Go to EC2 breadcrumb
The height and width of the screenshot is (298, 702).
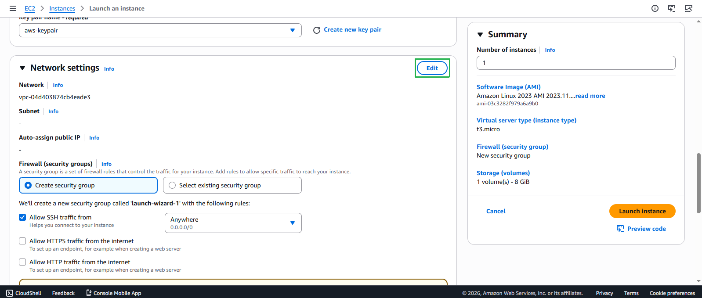[30, 8]
